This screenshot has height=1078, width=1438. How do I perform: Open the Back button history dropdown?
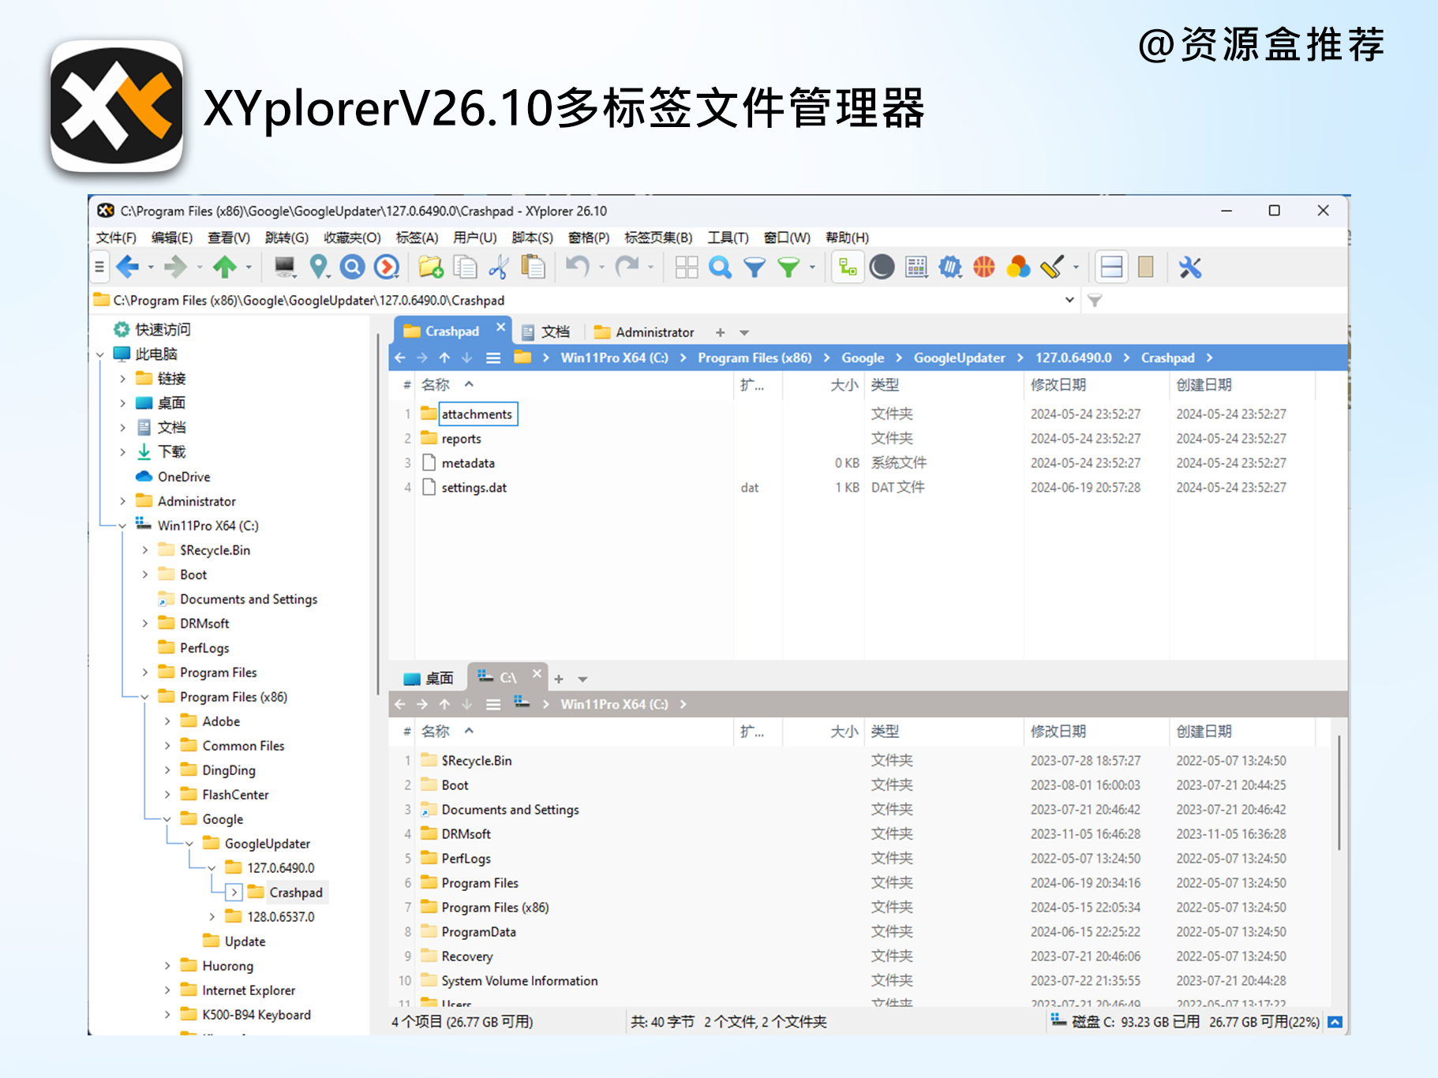[x=150, y=268]
